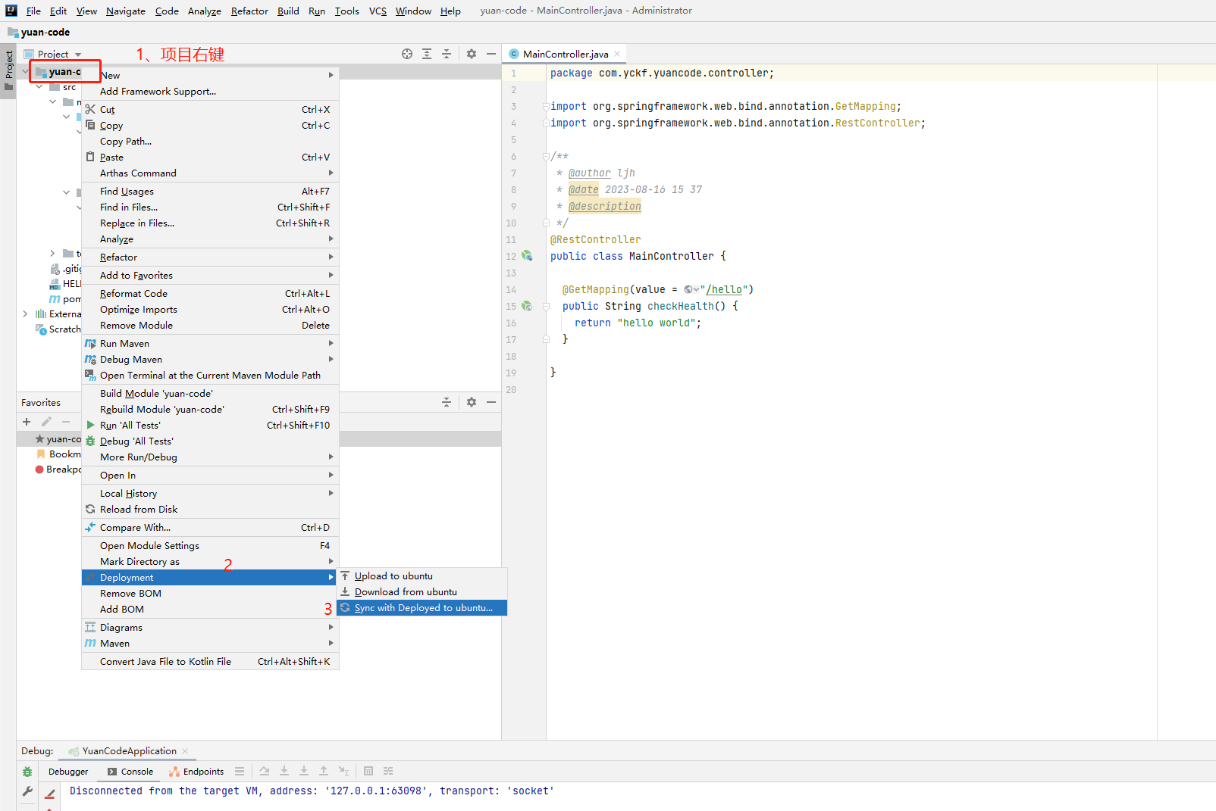Choose Mark Directory as
Screen dimensions: 1216x811
click(210, 562)
